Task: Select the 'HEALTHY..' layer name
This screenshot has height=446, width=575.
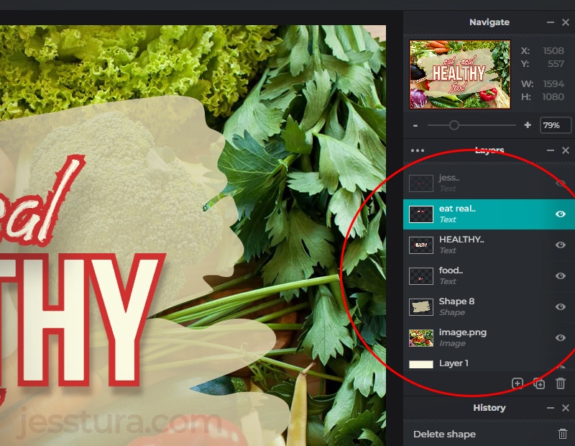Action: (461, 240)
